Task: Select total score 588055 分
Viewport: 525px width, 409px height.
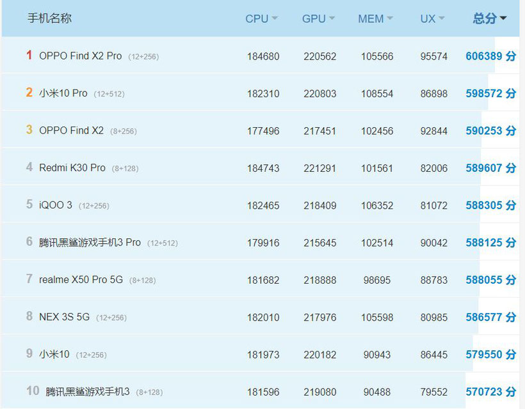Action: tap(490, 280)
